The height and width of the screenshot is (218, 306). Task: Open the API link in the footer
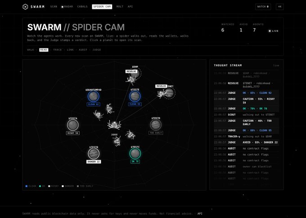200,214
